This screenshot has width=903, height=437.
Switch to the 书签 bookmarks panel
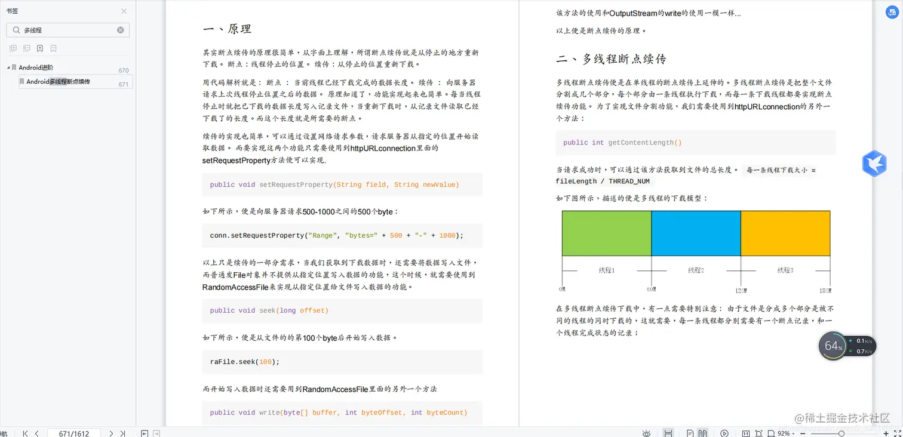(13, 10)
